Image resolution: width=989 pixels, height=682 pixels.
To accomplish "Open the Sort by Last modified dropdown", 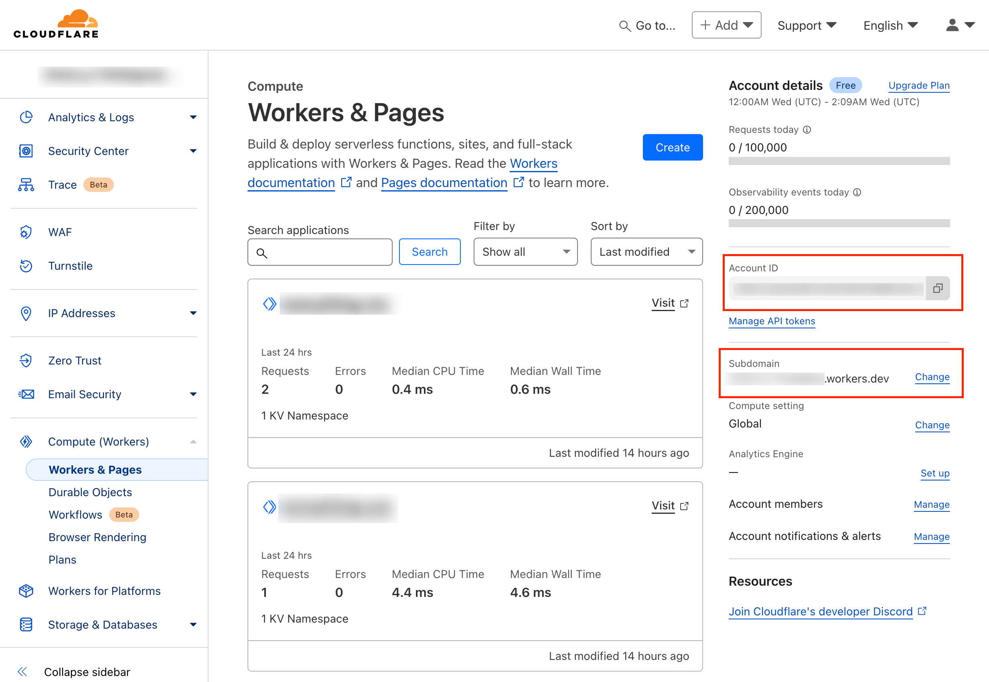I will (646, 252).
